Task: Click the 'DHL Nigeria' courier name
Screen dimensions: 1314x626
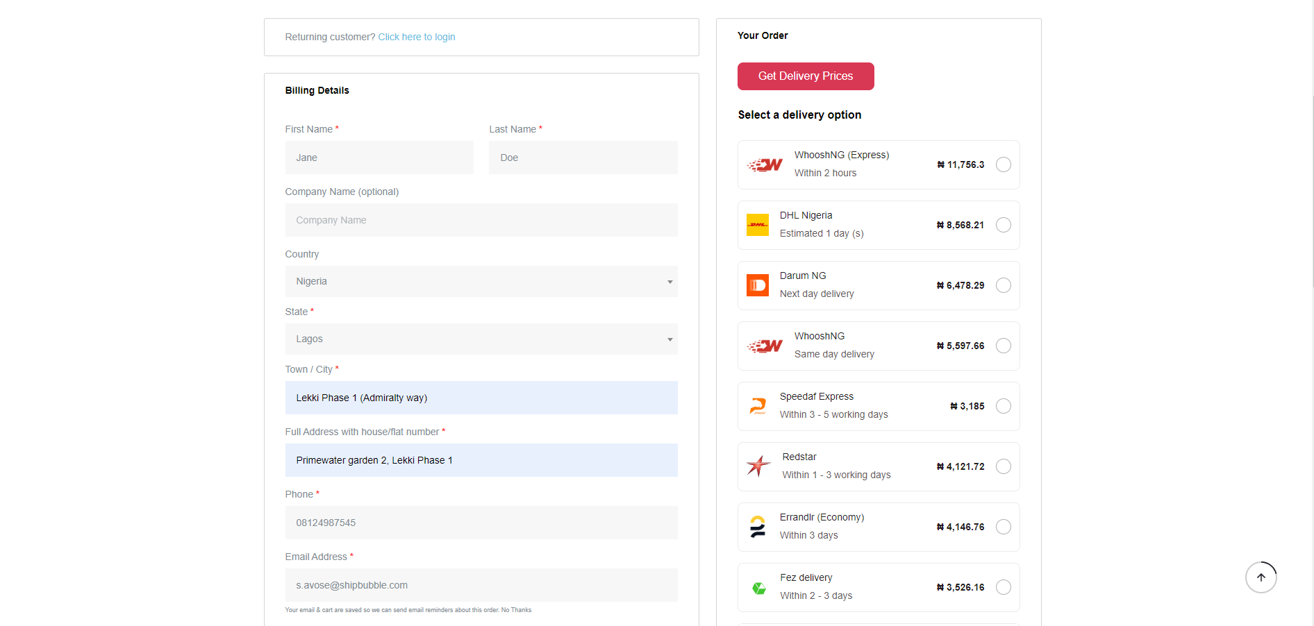Action: [806, 215]
